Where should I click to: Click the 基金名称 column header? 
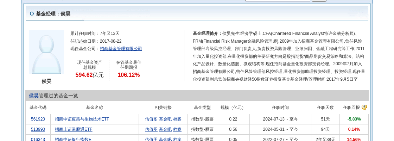coord(95,108)
